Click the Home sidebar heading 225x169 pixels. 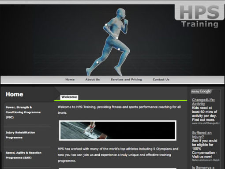pyautogui.click(x=15, y=94)
